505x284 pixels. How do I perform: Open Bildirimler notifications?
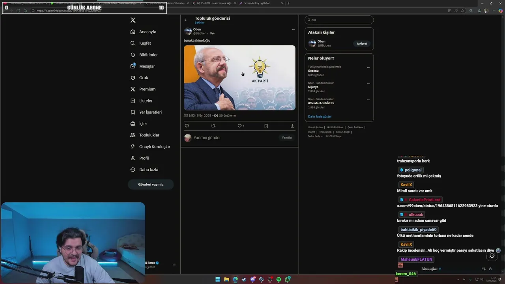click(x=144, y=55)
